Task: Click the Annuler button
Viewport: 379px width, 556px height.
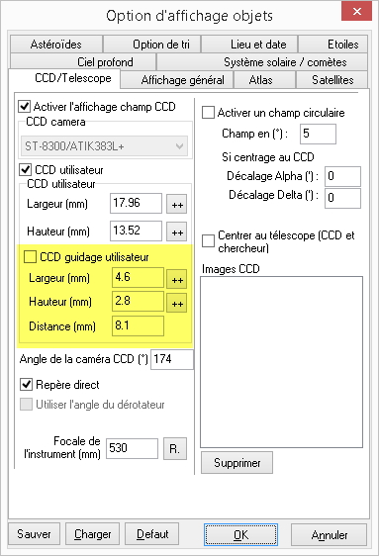Action: (329, 534)
